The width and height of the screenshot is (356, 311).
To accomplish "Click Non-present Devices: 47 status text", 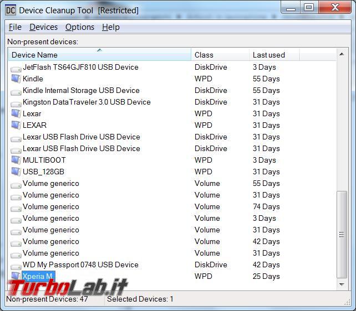I will click(x=47, y=299).
